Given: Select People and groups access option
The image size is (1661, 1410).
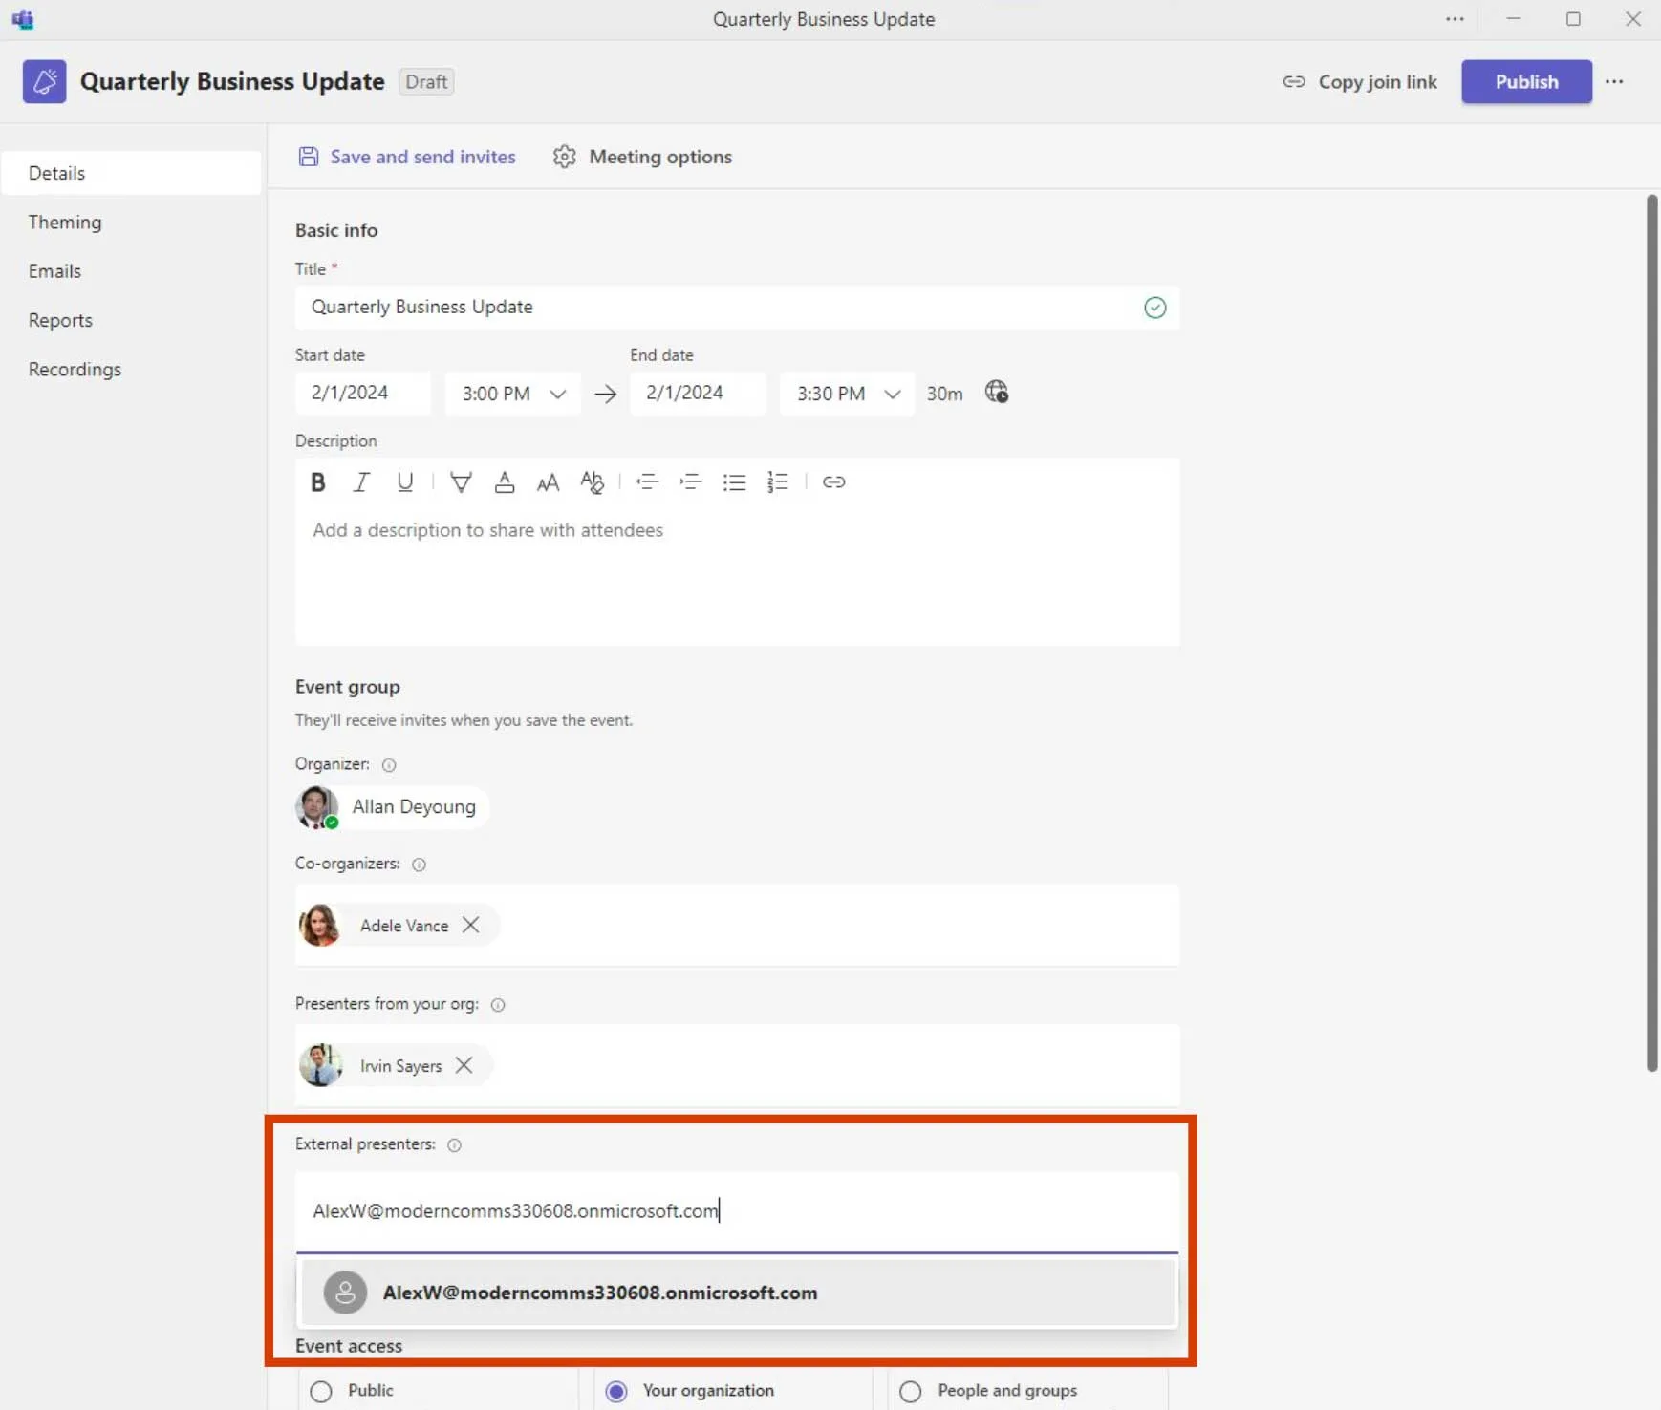Looking at the screenshot, I should tap(911, 1392).
